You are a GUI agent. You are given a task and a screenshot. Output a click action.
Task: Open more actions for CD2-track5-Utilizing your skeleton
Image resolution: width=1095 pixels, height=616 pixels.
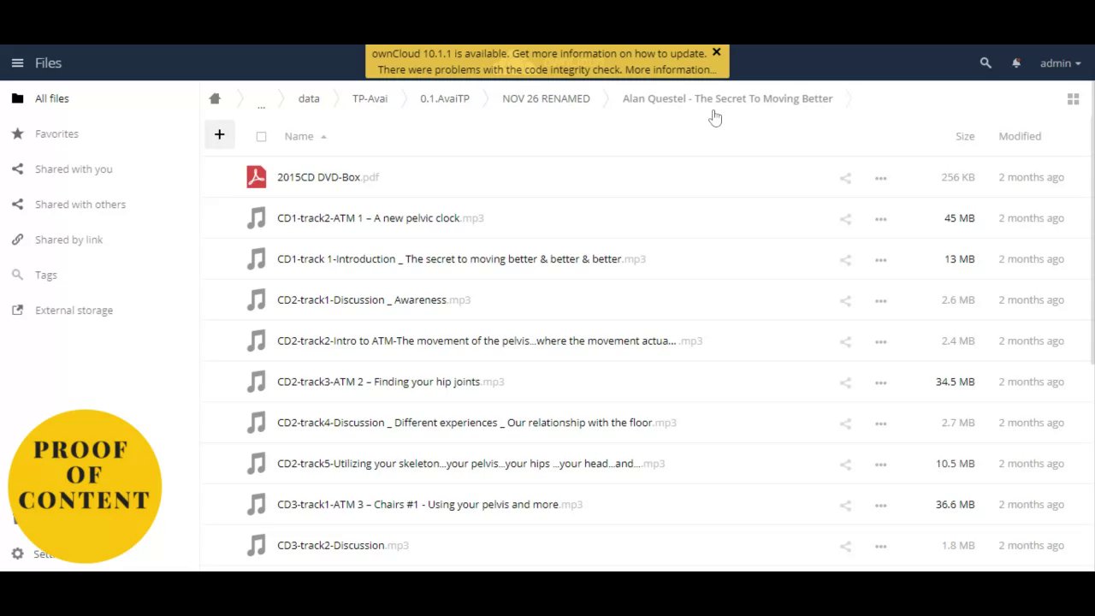pos(880,465)
